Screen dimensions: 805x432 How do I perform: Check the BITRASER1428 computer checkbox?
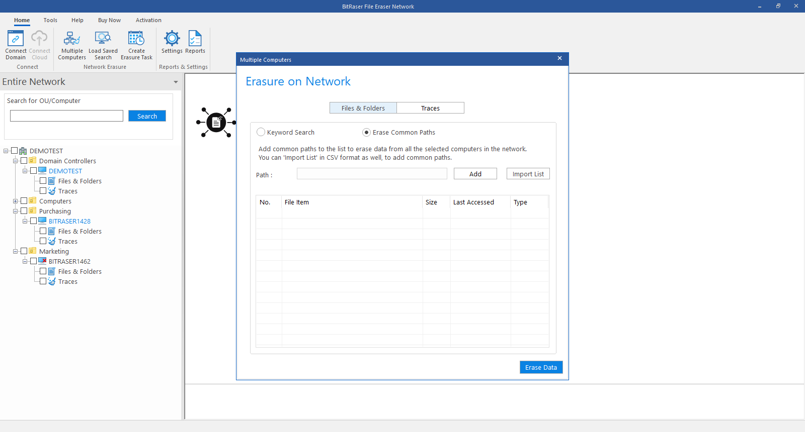(x=33, y=221)
